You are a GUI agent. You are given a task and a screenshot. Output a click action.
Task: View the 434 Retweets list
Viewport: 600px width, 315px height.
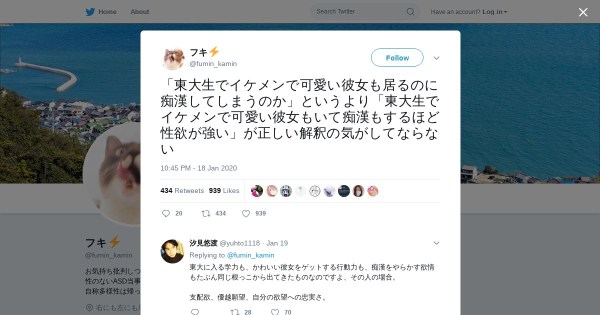point(182,190)
